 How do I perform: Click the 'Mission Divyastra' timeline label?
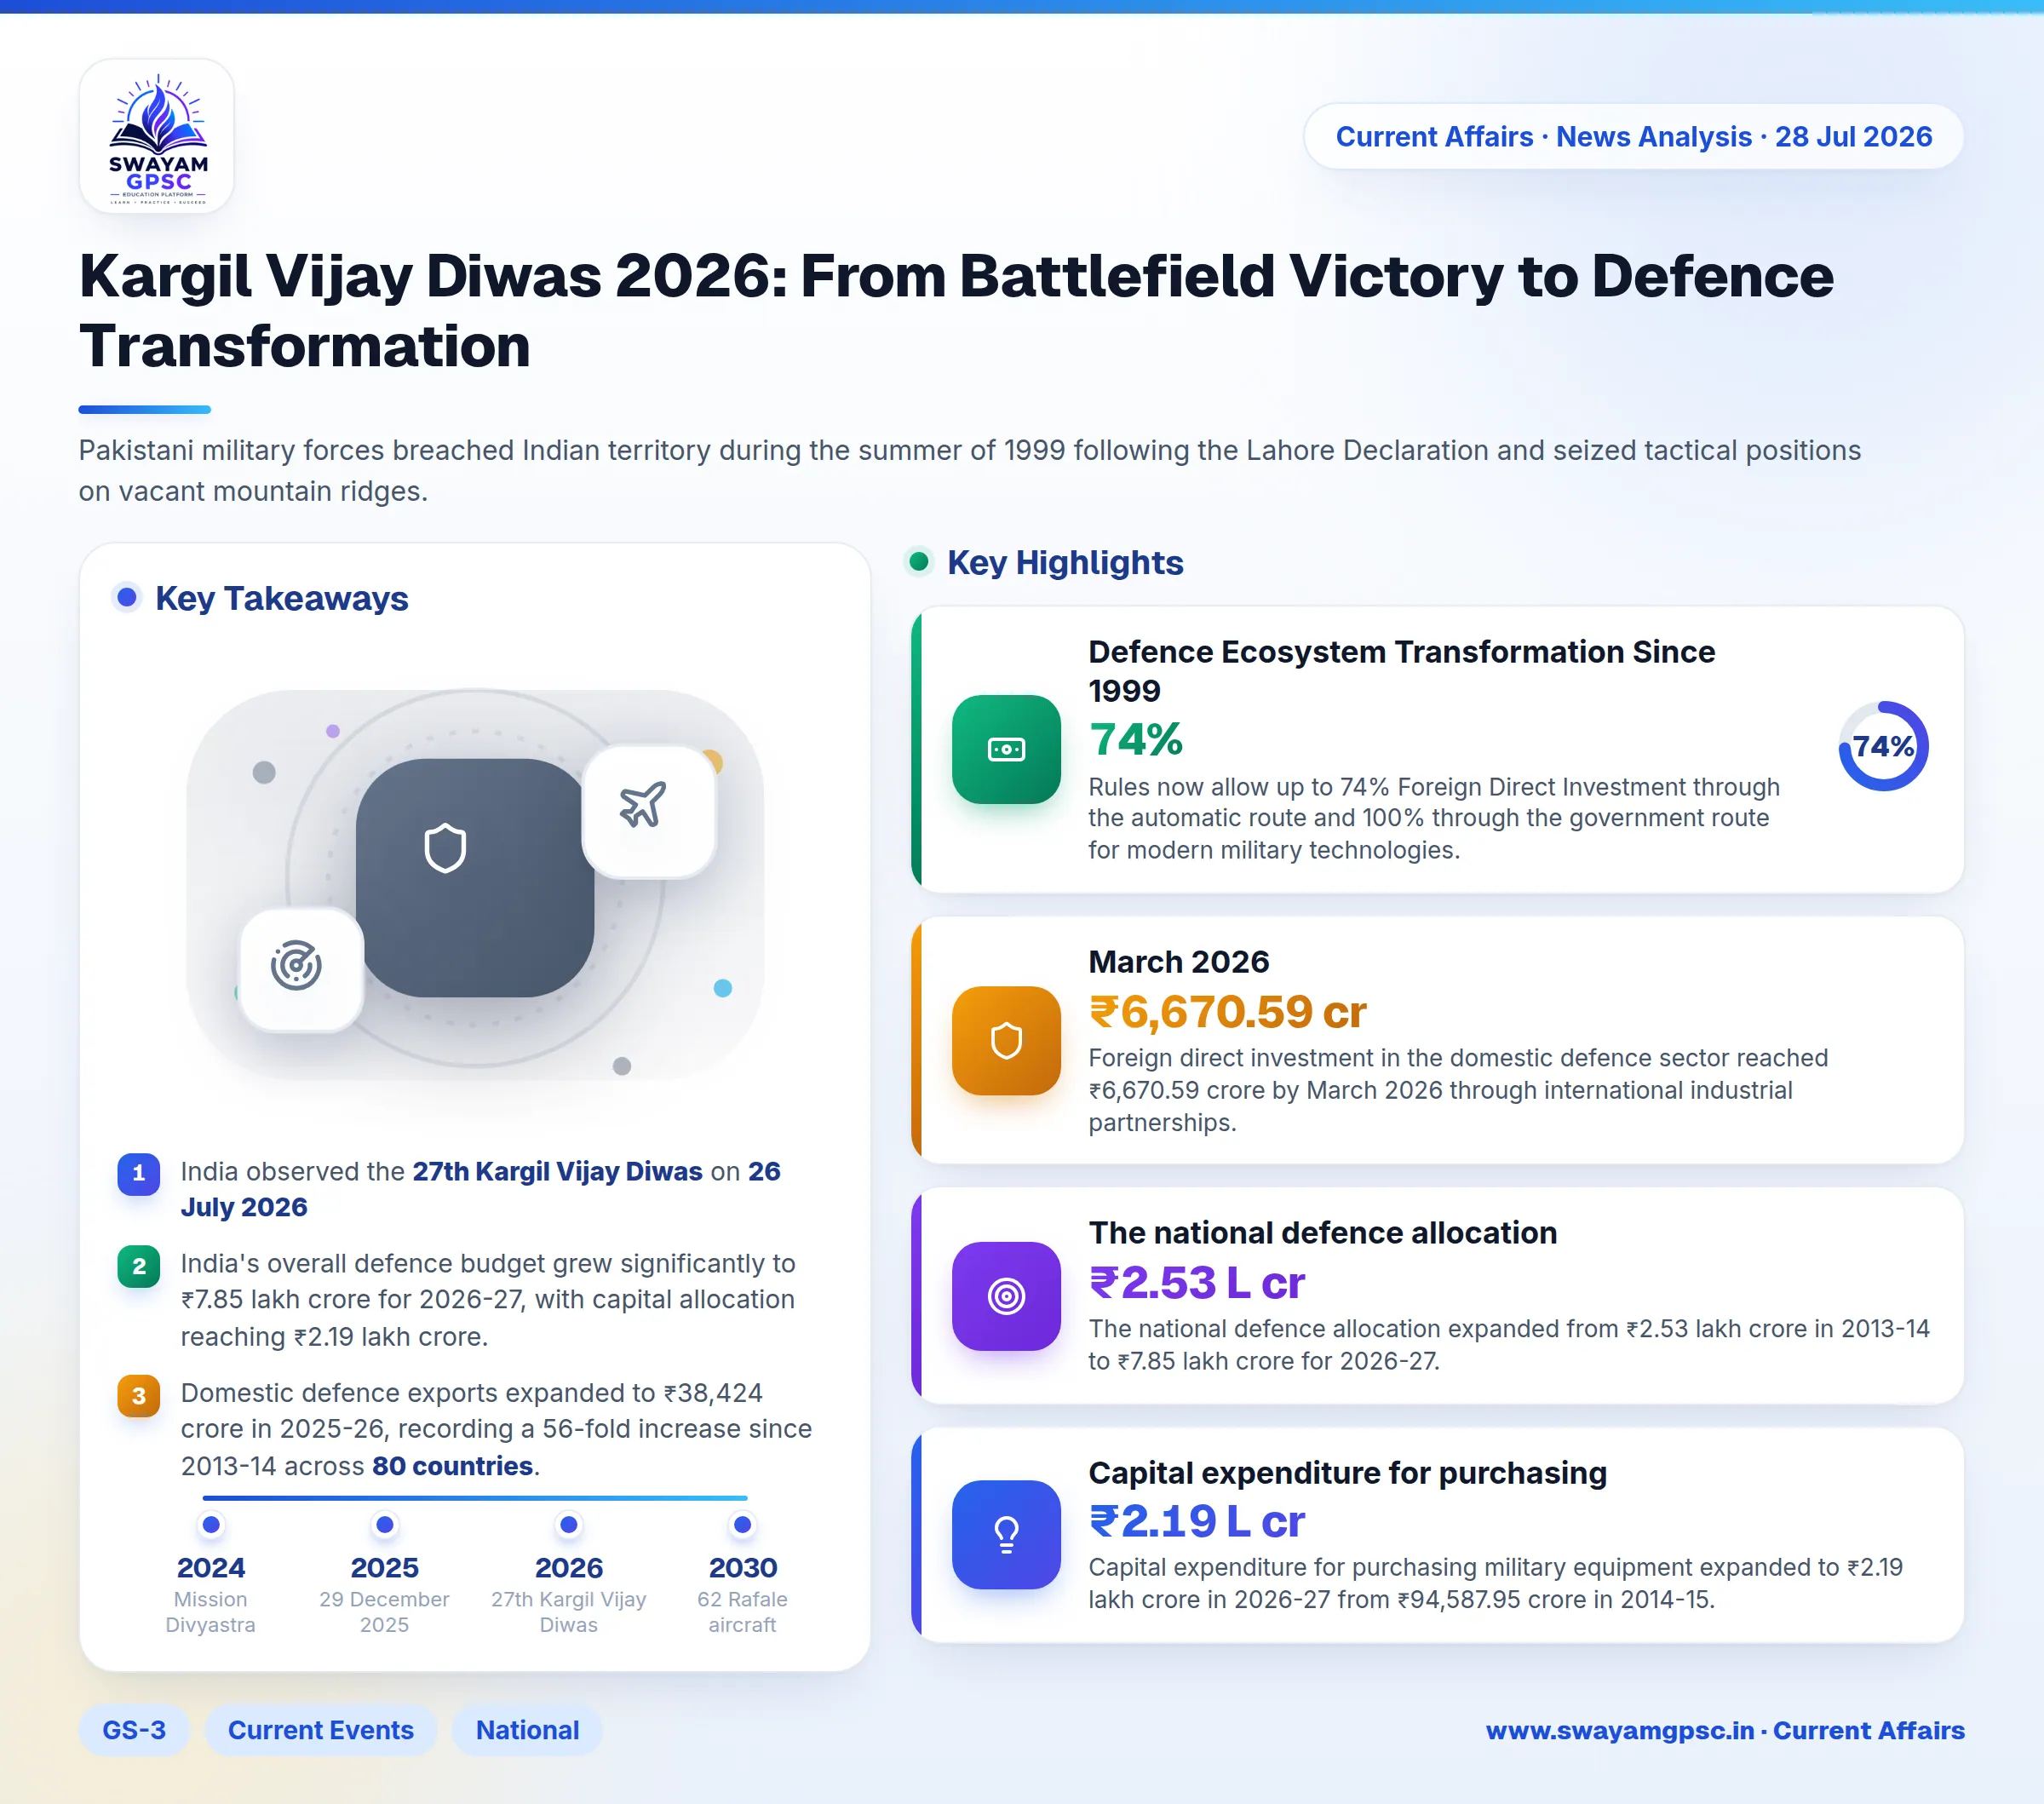click(210, 1612)
